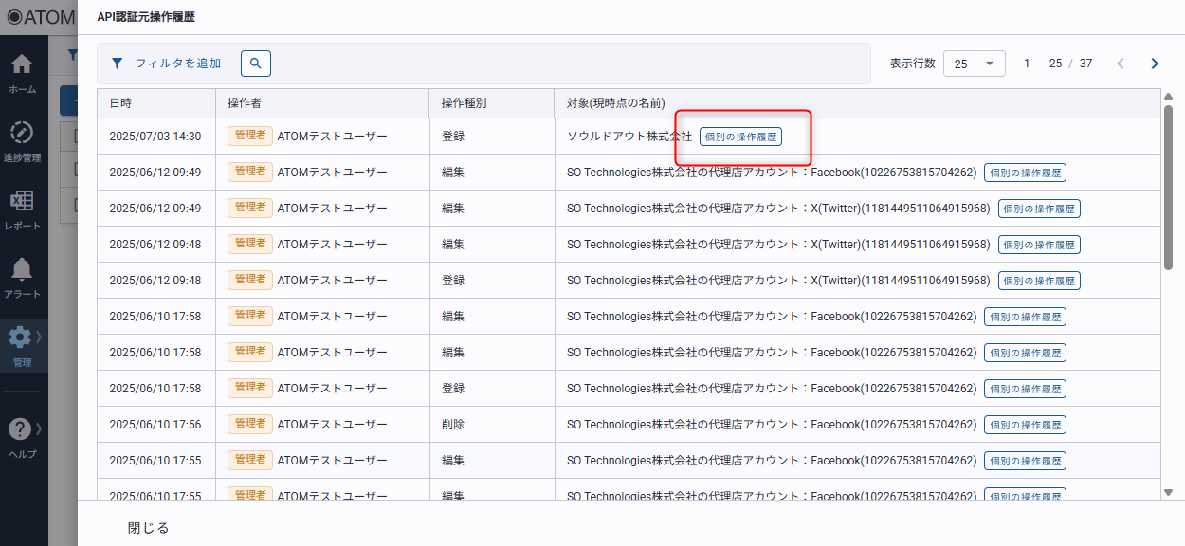Go to next page of results
This screenshot has height=546, width=1185.
(x=1154, y=64)
